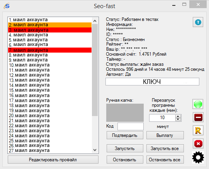Click the Запустить button

(x=125, y=149)
